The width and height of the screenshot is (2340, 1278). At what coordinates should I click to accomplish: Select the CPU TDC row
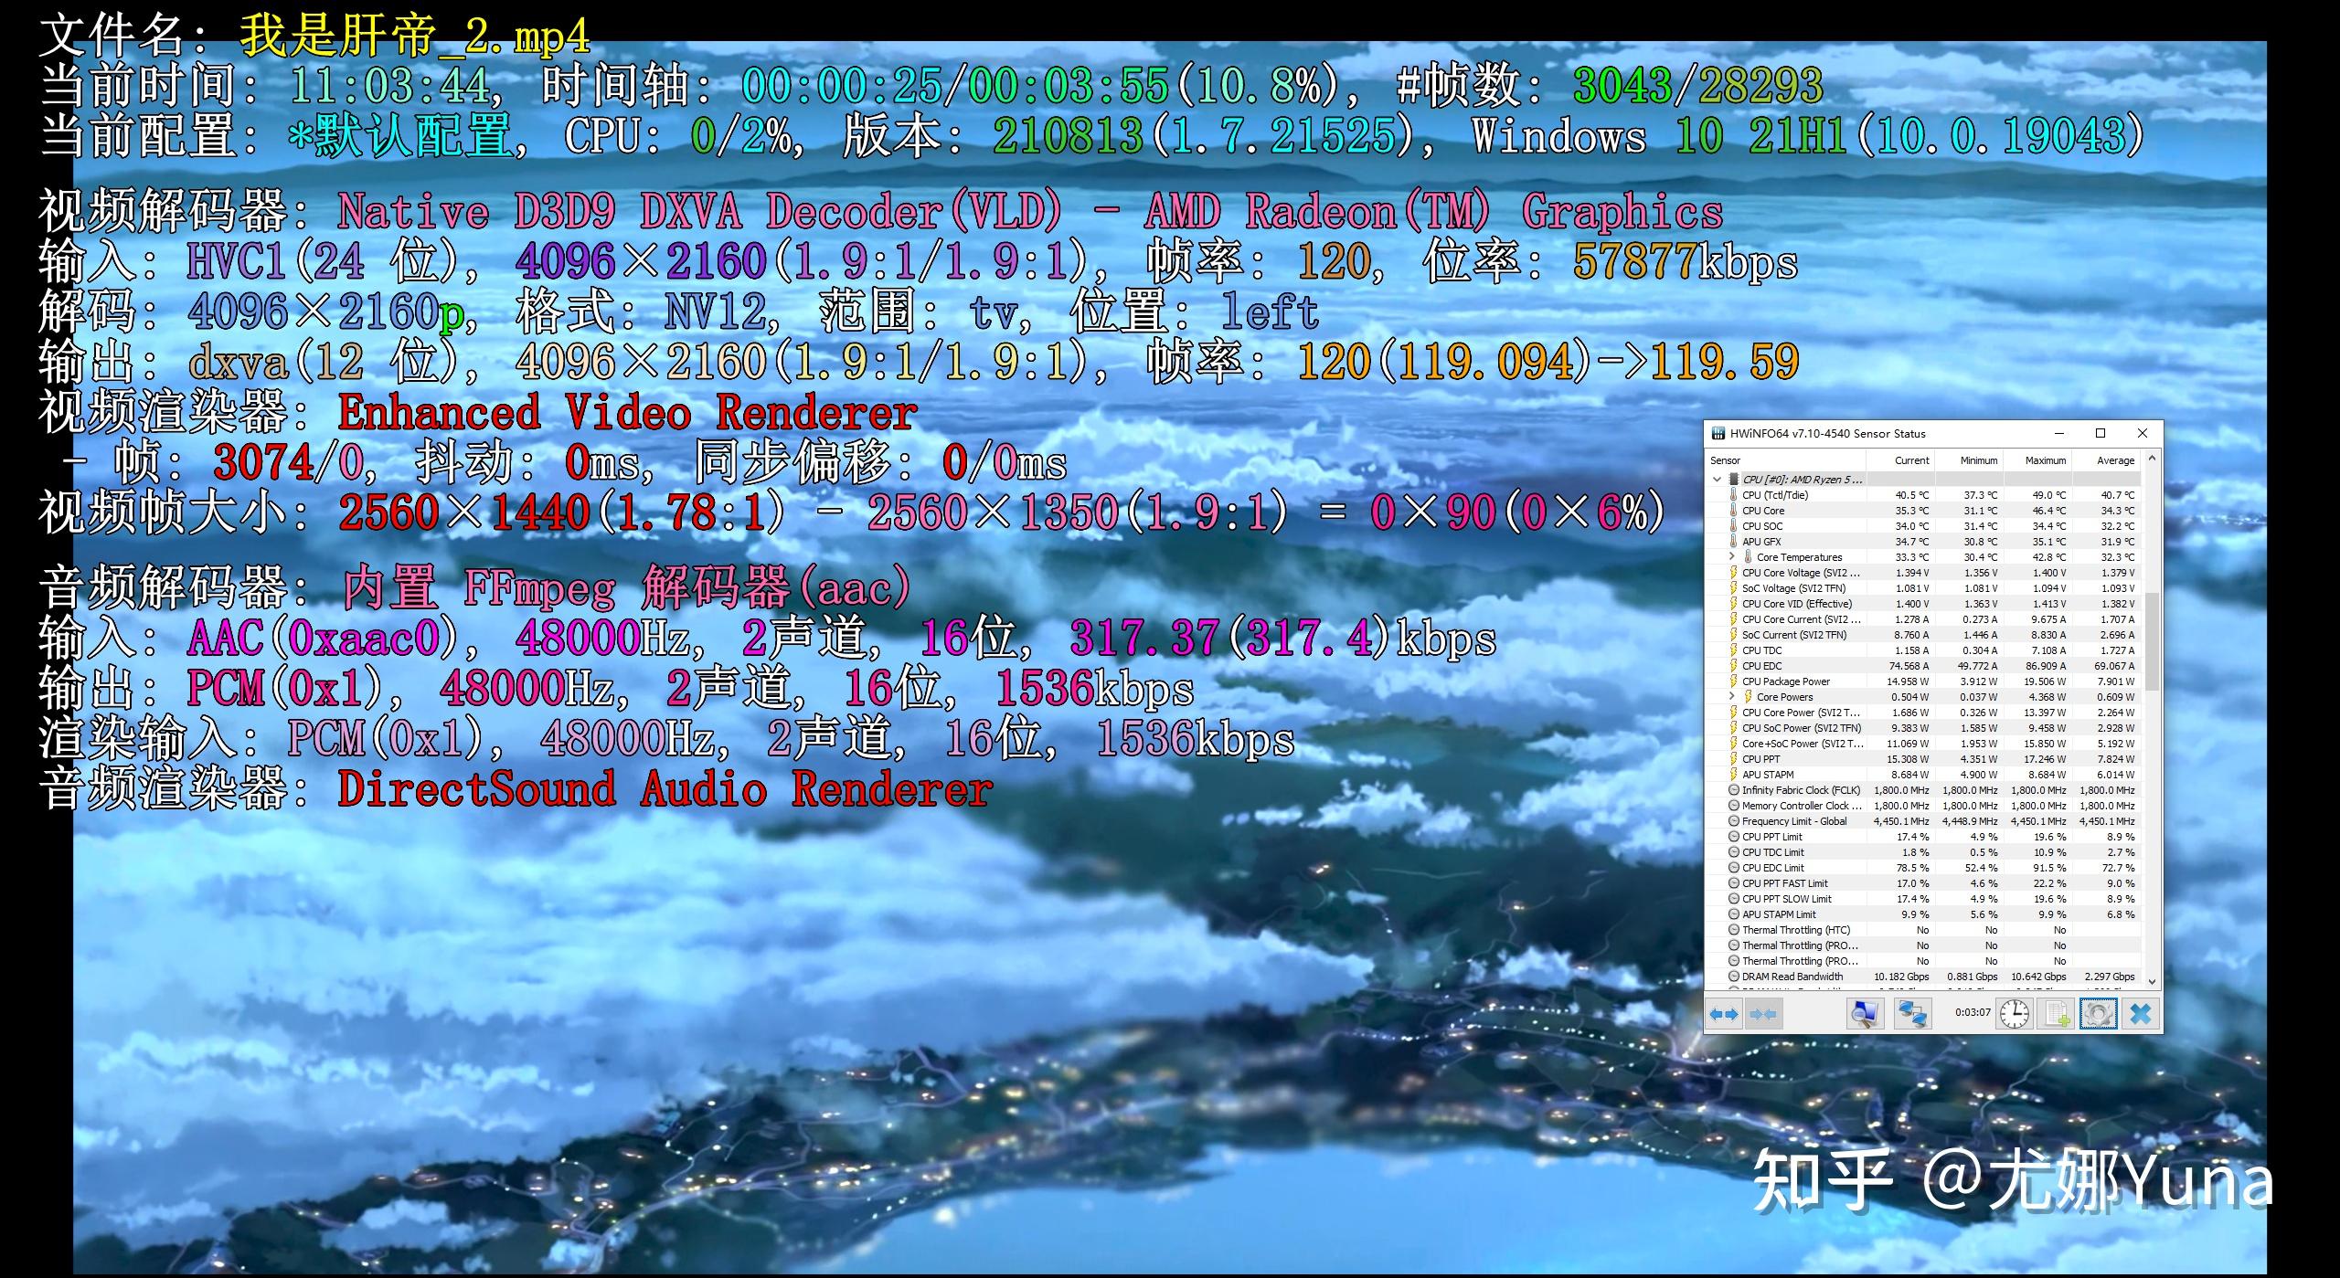coord(1923,650)
